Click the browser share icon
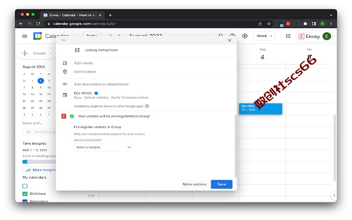This screenshot has width=352, height=220. click(260, 24)
